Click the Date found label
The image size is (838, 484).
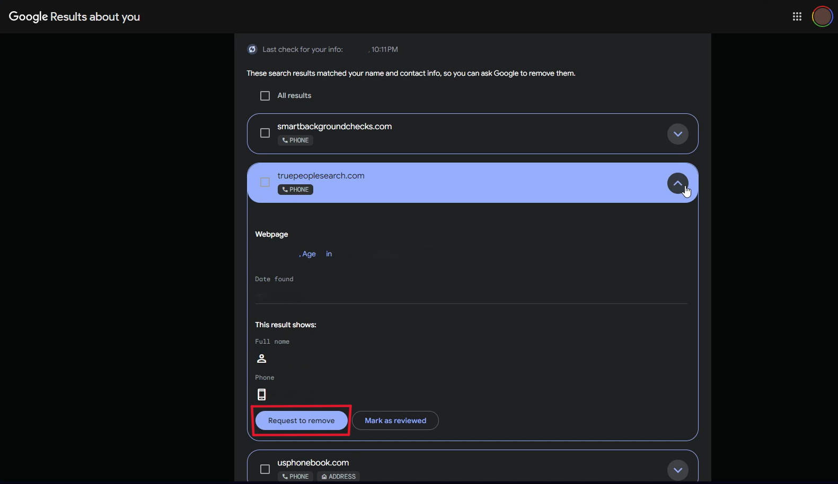click(274, 279)
